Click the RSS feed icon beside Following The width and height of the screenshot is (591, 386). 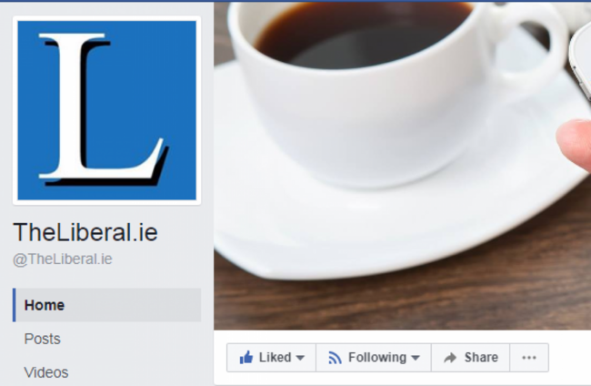point(335,358)
